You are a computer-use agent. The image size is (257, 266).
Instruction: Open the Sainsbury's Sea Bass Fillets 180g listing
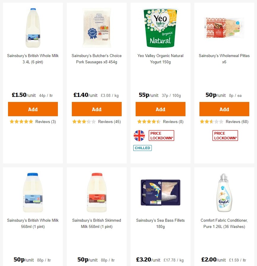pyautogui.click(x=160, y=223)
